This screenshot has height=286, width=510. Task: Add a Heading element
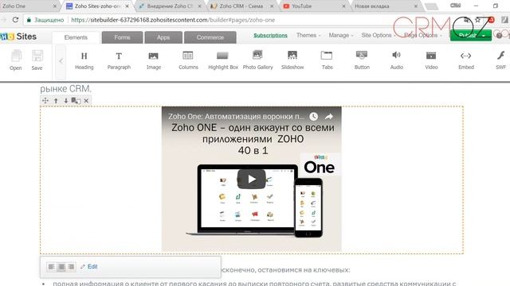click(84, 60)
